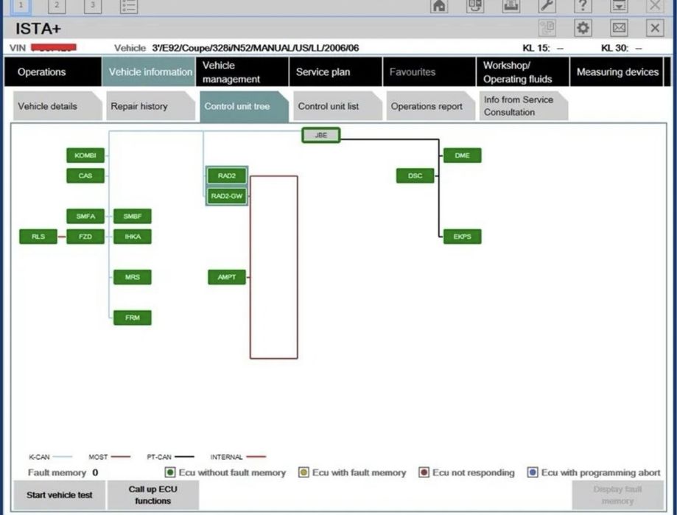Image resolution: width=677 pixels, height=515 pixels.
Task: Select the SMBF control unit
Action: (132, 217)
